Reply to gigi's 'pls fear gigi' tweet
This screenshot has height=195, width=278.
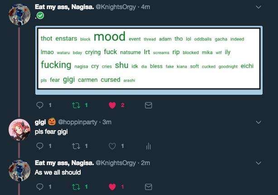[x=40, y=146]
